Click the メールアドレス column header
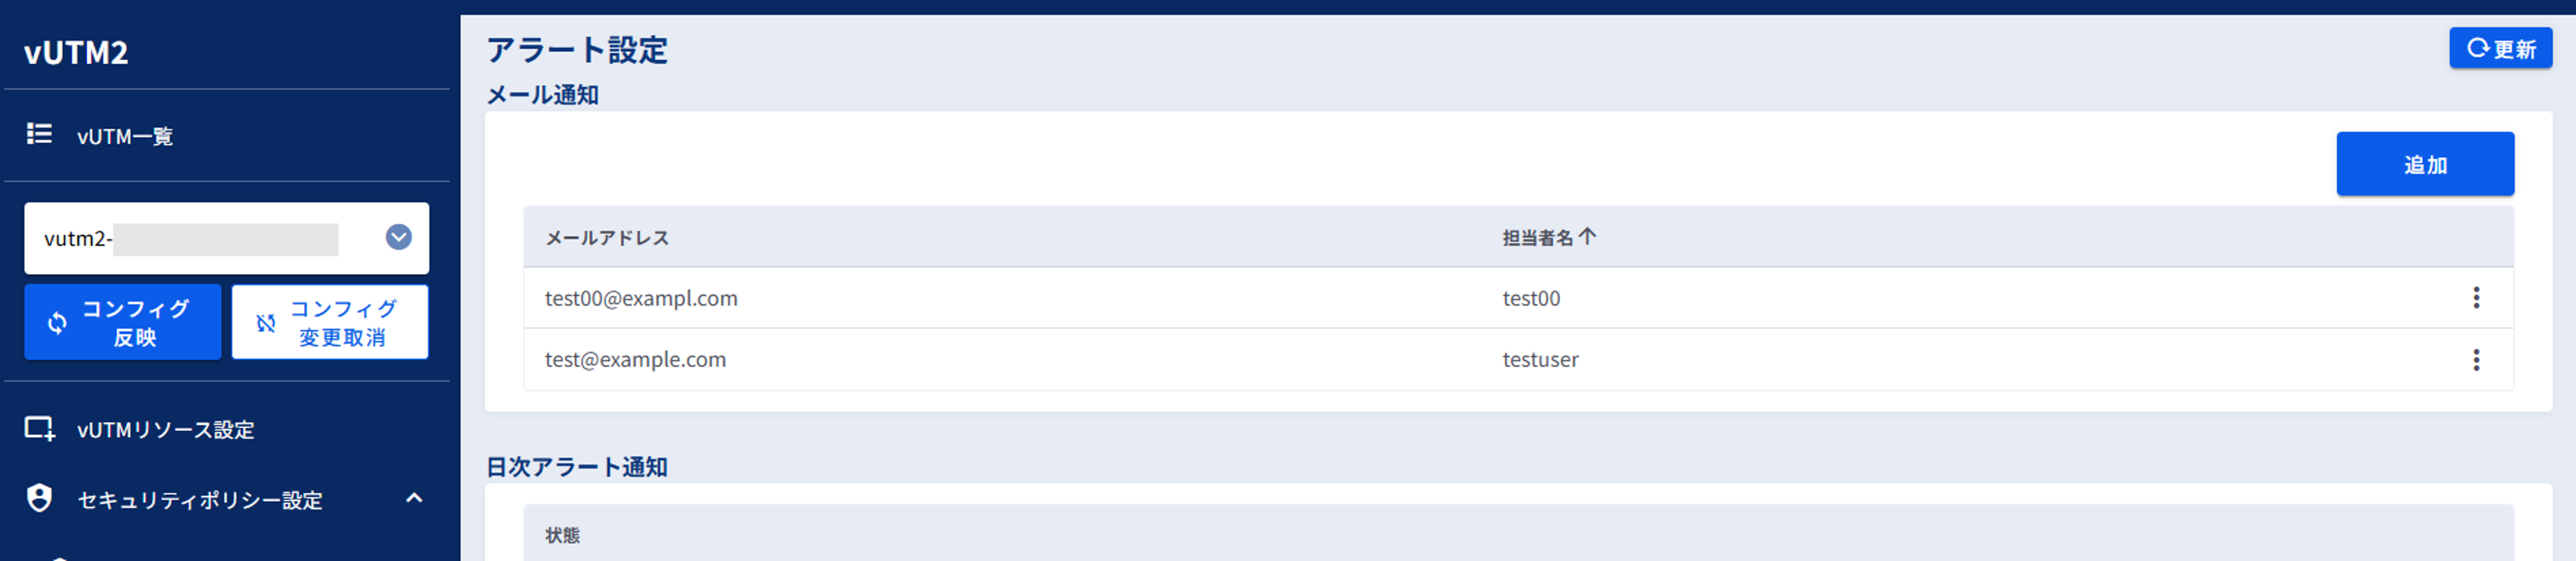The image size is (2576, 561). click(x=607, y=238)
